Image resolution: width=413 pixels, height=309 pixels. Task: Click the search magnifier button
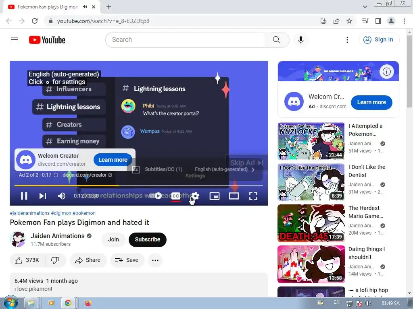pyautogui.click(x=276, y=40)
